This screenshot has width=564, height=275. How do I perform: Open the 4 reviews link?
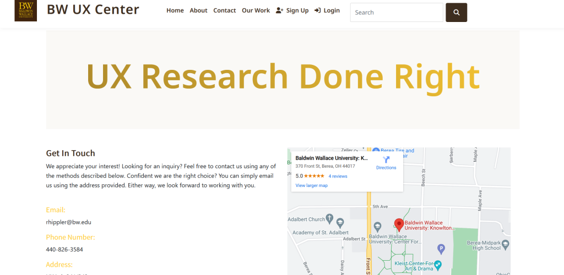[x=338, y=176]
